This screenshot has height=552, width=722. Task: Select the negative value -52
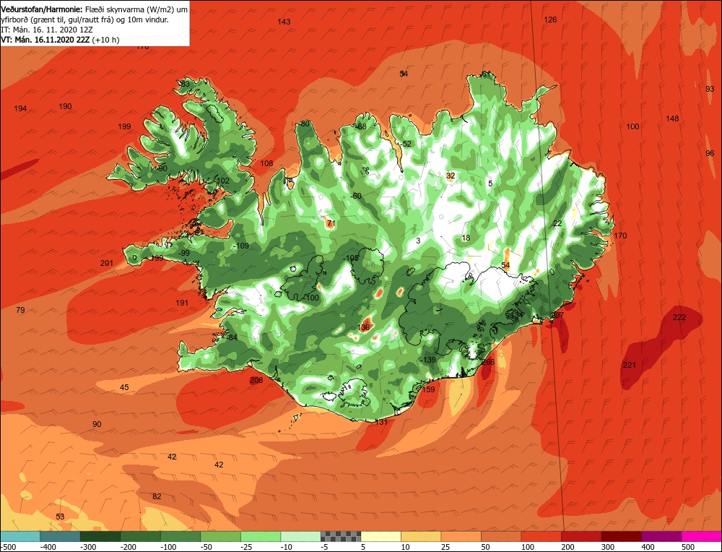coord(405,145)
